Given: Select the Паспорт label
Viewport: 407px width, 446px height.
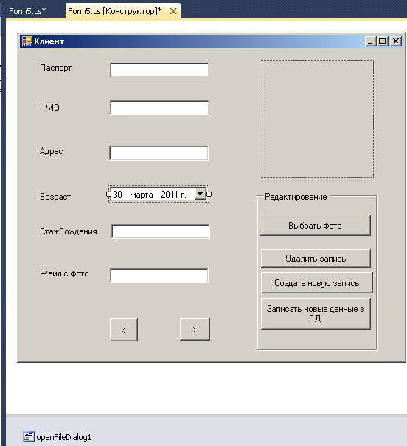Looking at the screenshot, I should tap(56, 68).
